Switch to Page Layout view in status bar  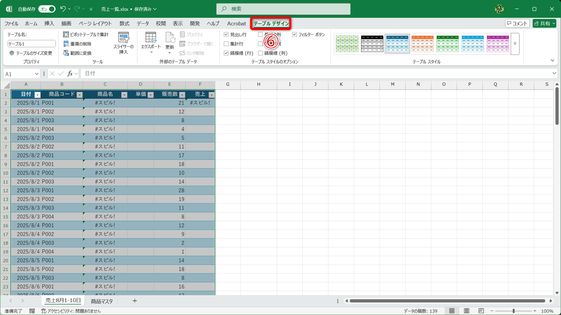coord(467,311)
